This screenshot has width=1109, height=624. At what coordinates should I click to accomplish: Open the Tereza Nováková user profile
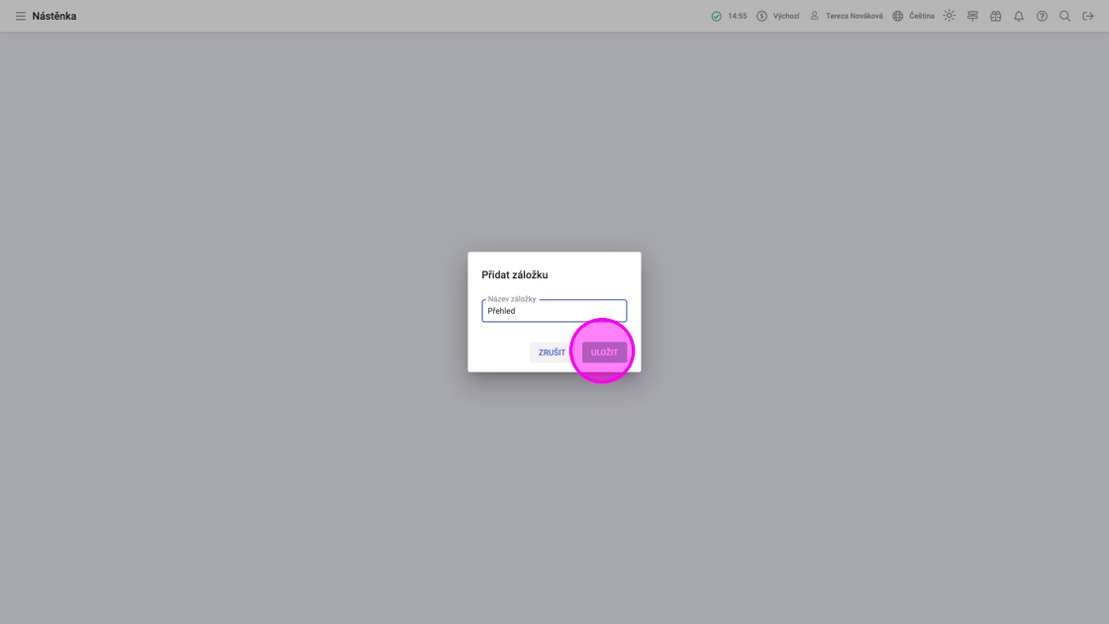pyautogui.click(x=846, y=16)
